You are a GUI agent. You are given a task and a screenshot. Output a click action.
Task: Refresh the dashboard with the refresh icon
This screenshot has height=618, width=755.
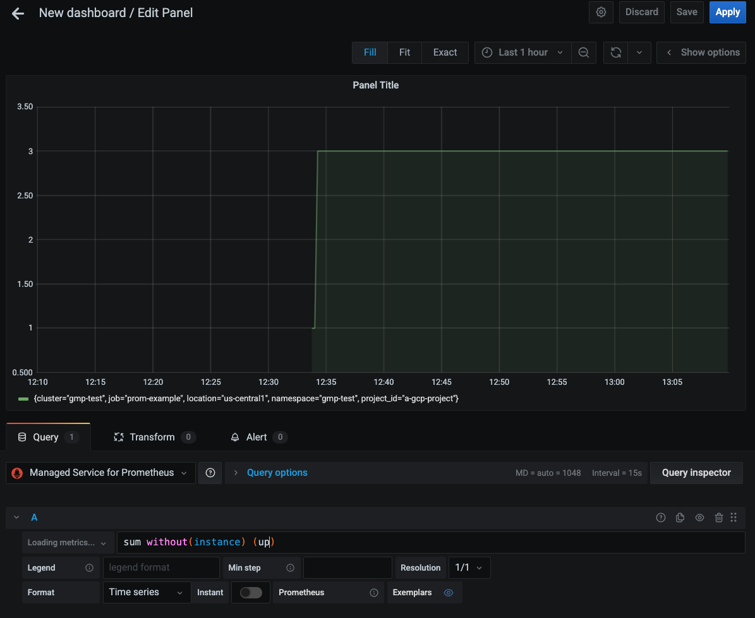pyautogui.click(x=615, y=52)
